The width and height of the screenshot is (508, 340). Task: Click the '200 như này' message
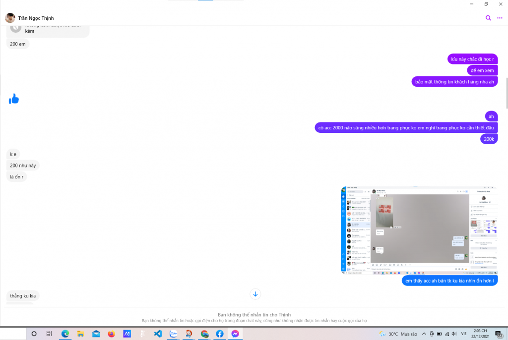[x=23, y=166]
